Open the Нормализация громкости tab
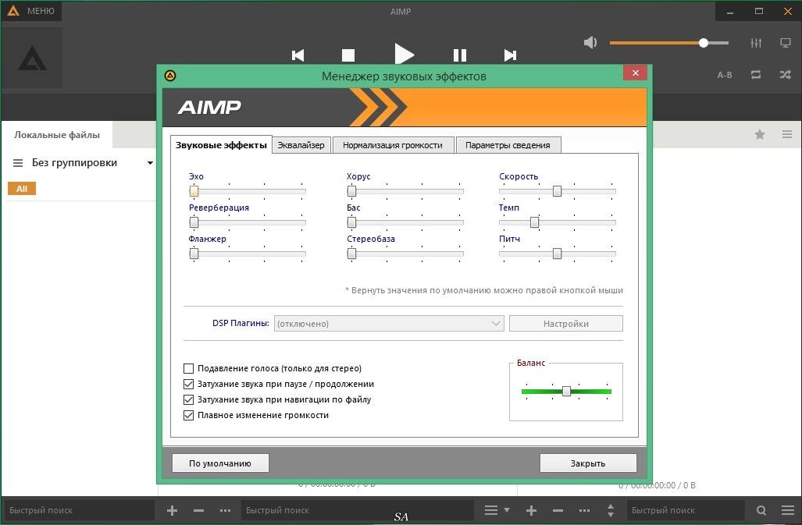The width and height of the screenshot is (802, 525). tap(393, 145)
